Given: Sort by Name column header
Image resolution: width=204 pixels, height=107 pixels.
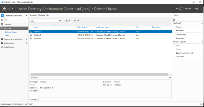Looking at the screenshot, I should pos(36,27).
